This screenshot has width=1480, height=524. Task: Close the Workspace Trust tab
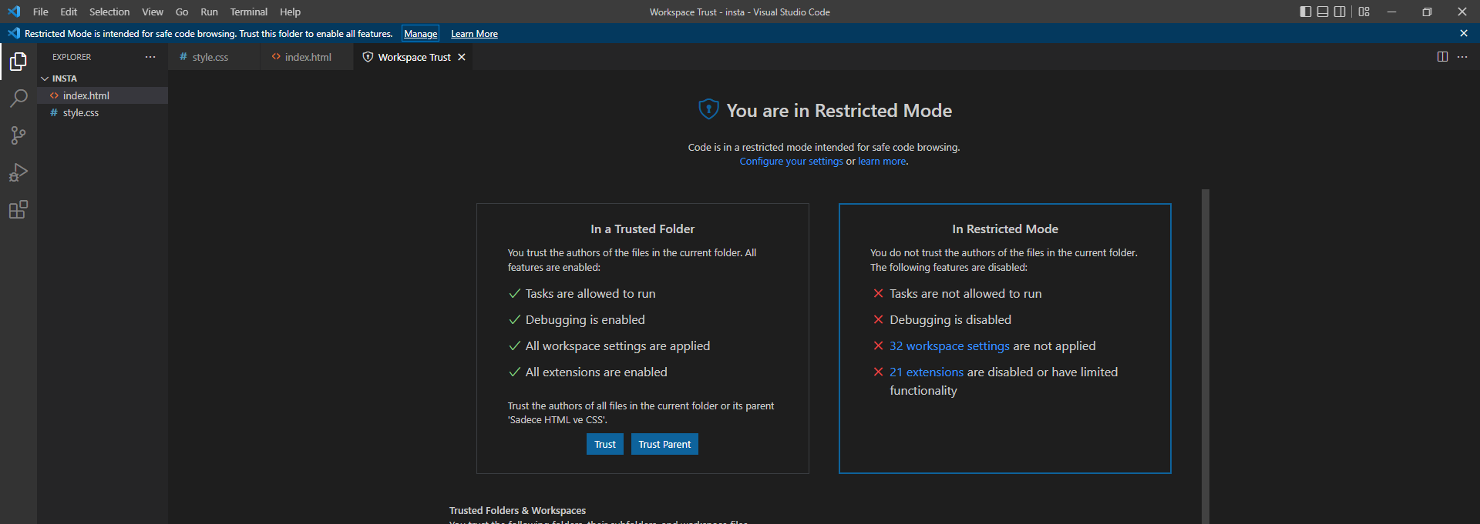[x=462, y=57]
